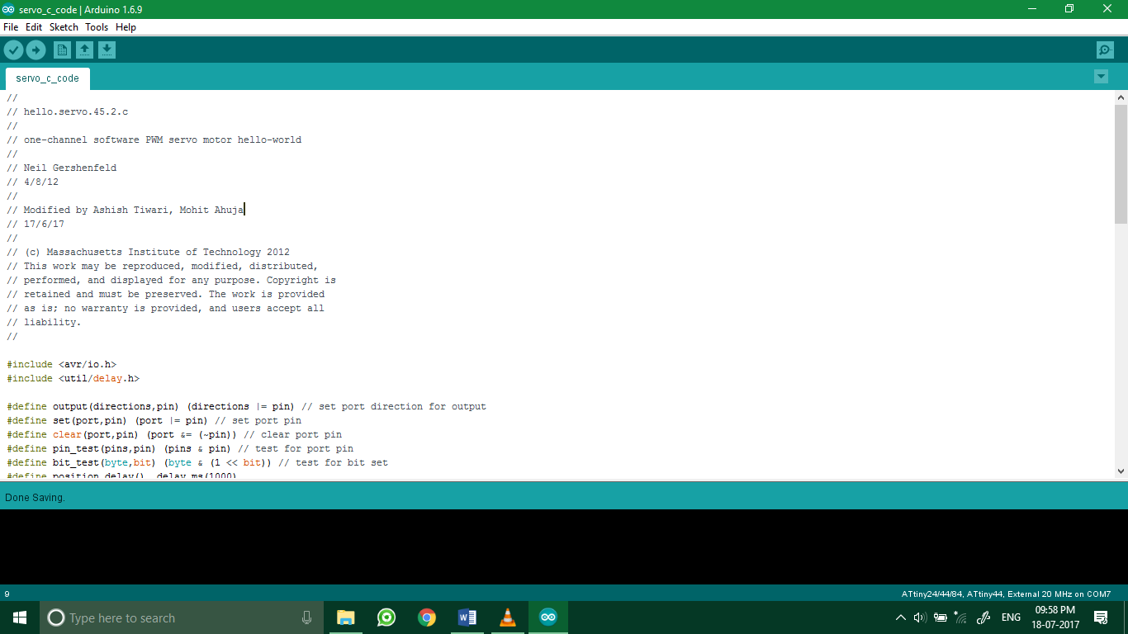Click the '#include <avr/io.h>' line
Viewport: 1128px width, 634px height.
[62, 364]
